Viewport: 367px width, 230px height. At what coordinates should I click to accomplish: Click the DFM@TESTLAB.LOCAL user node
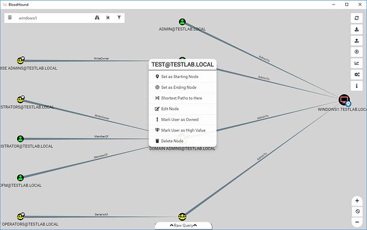point(21,178)
